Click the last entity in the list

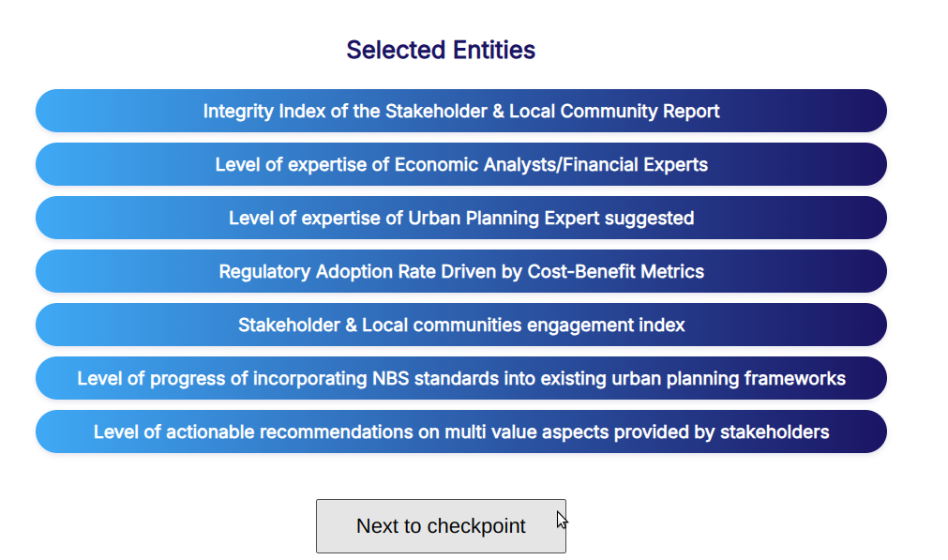(461, 431)
